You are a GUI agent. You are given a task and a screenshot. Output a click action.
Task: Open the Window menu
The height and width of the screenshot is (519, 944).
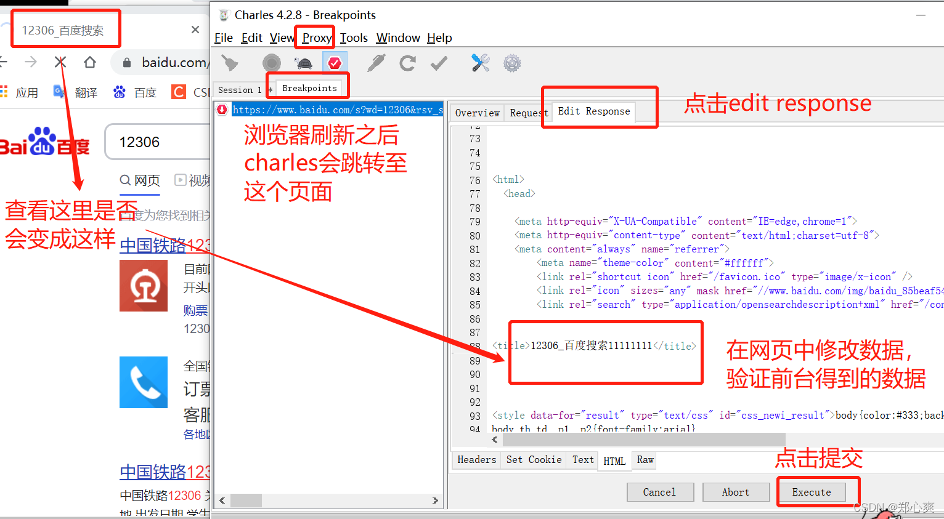[x=398, y=38]
